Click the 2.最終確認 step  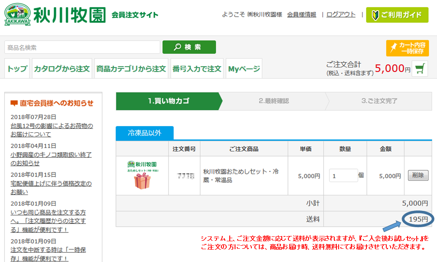[x=274, y=101]
